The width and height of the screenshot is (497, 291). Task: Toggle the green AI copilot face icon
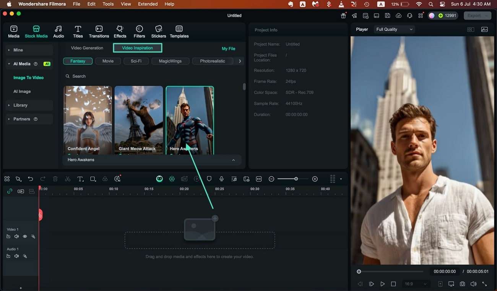[x=159, y=179]
